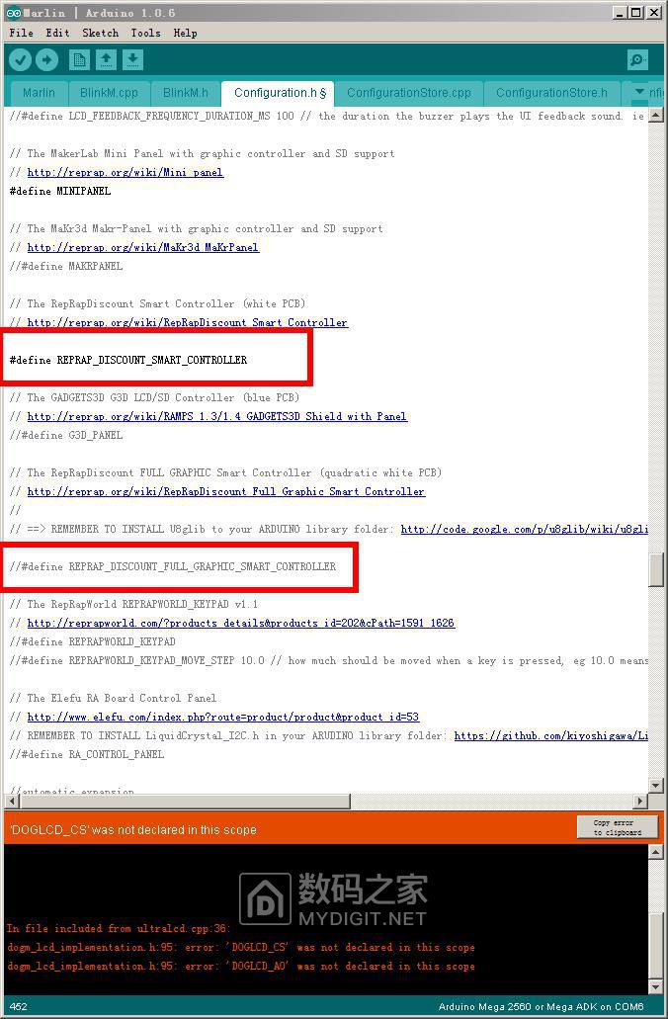Create a new sketch with the New icon

(x=79, y=59)
